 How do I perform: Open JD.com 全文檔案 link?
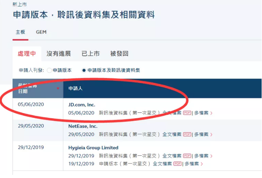(x=172, y=113)
